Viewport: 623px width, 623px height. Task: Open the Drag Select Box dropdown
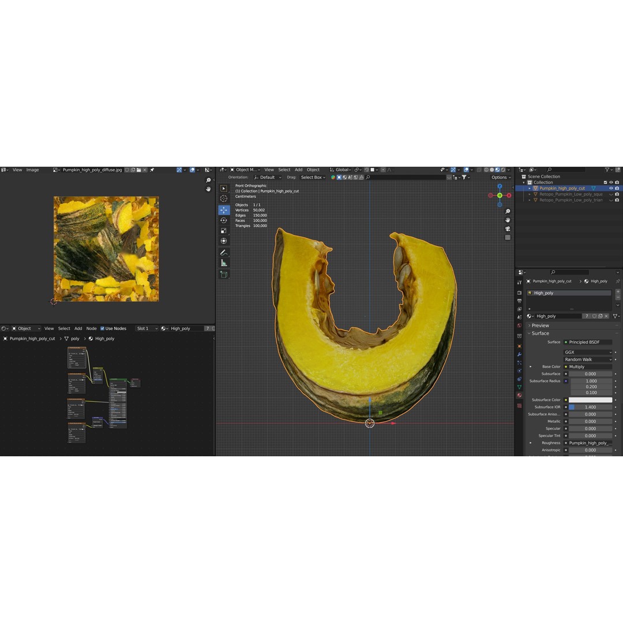coord(313,177)
